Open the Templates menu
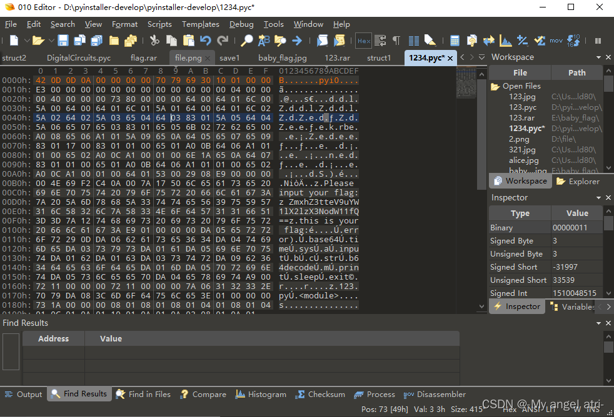The width and height of the screenshot is (614, 417). coord(201,24)
